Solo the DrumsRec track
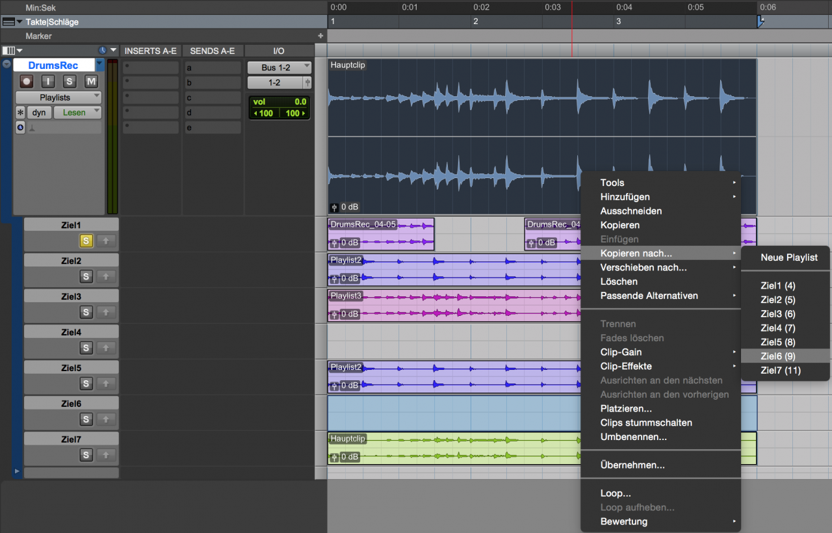 tap(70, 81)
